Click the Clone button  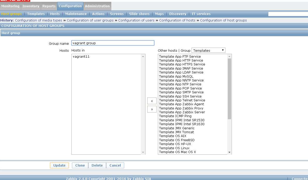click(x=80, y=166)
